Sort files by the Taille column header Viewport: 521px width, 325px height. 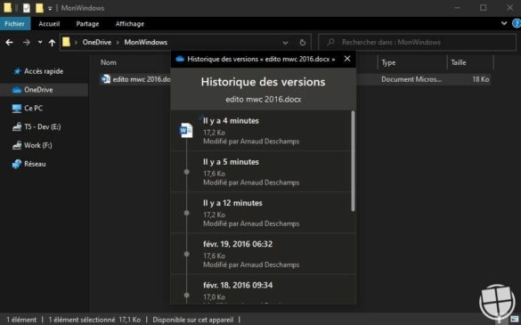click(x=459, y=62)
